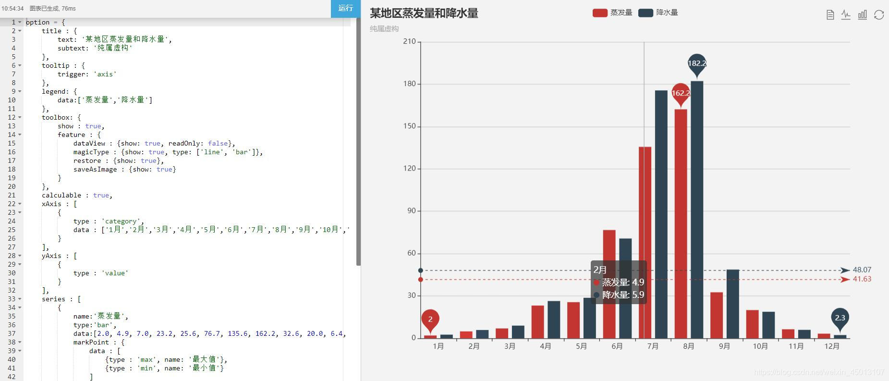Switch chart to line type icon
The height and width of the screenshot is (381, 889).
point(846,15)
